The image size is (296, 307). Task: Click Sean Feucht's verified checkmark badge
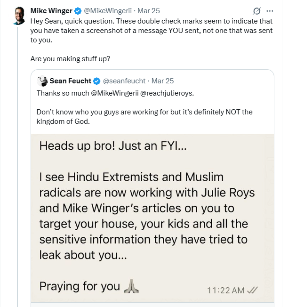[x=96, y=81]
